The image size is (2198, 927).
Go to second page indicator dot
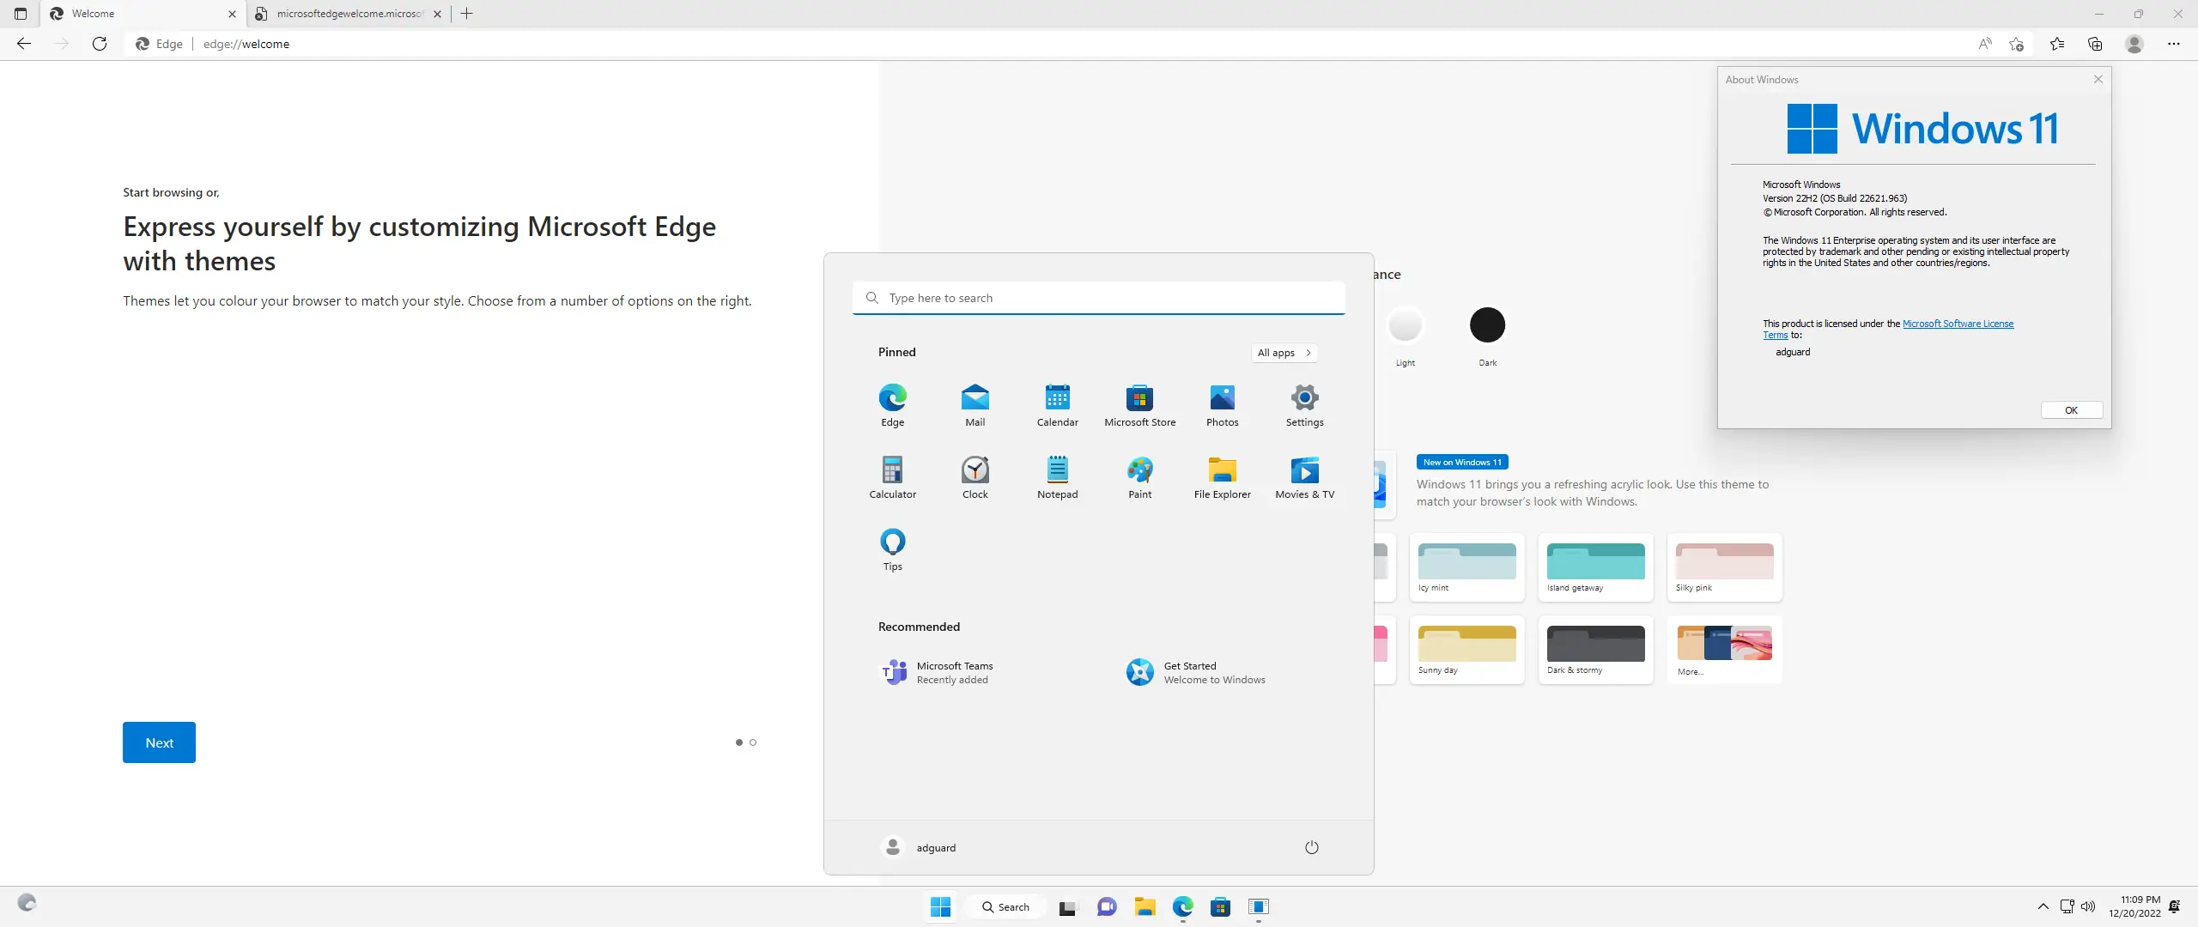[753, 742]
